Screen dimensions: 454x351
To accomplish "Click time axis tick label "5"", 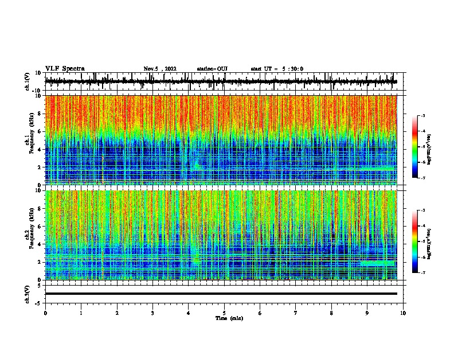I will point(224,313).
